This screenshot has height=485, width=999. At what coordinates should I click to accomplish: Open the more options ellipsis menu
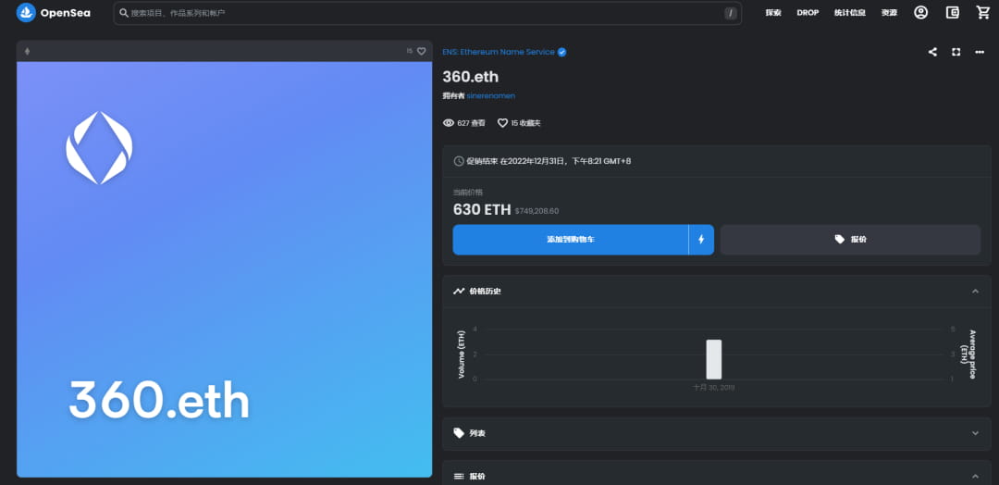[x=980, y=52]
